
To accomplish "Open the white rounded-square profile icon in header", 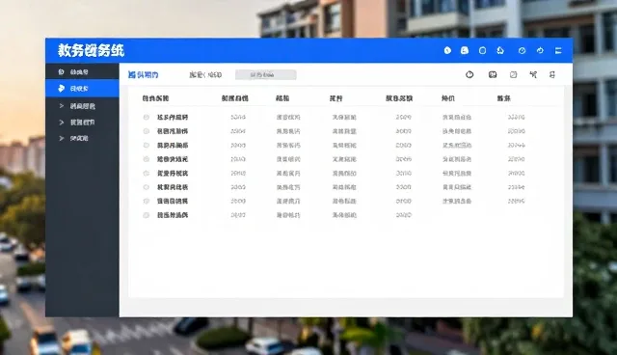I will click(465, 50).
